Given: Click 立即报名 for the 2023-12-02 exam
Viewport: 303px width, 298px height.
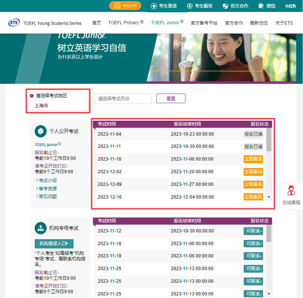Looking at the screenshot, I should [253, 172].
